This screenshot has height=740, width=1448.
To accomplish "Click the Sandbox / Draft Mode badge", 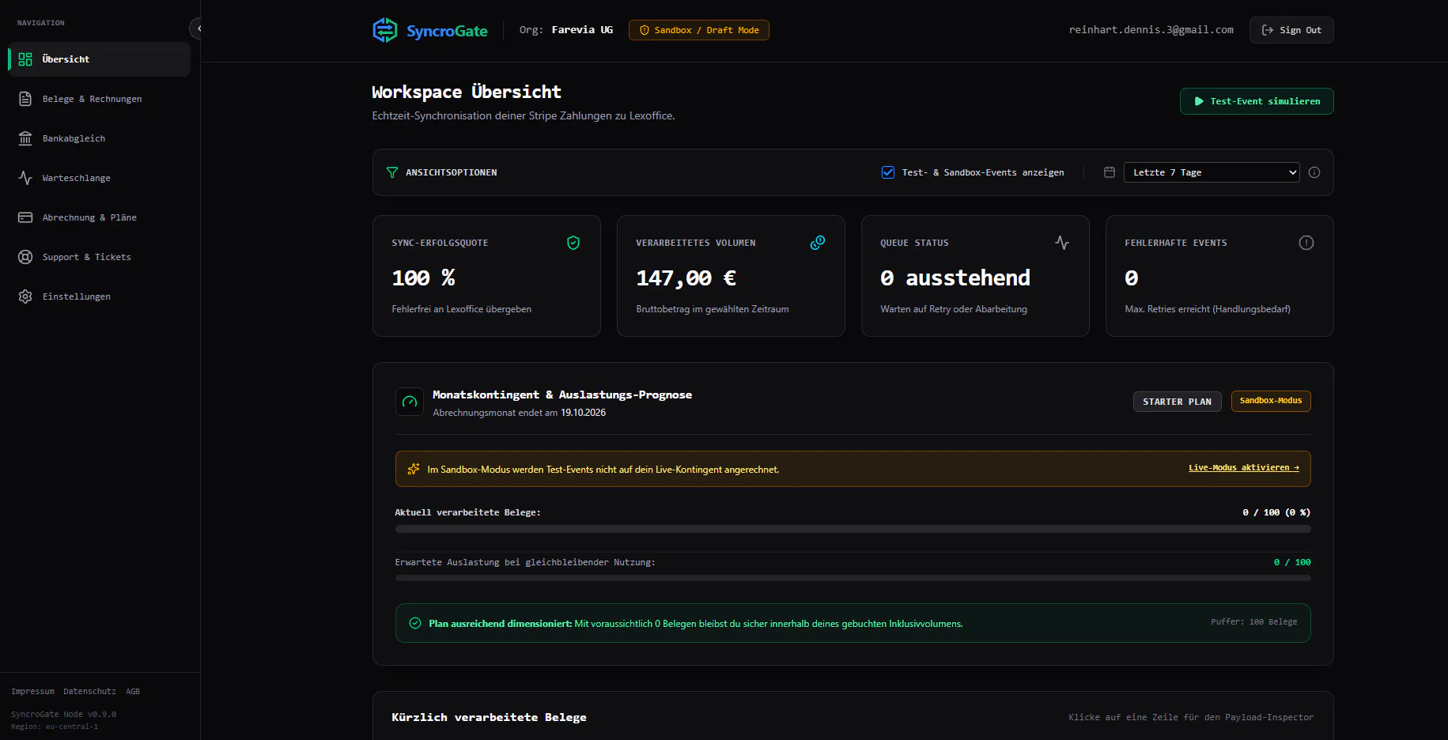I will pos(699,30).
